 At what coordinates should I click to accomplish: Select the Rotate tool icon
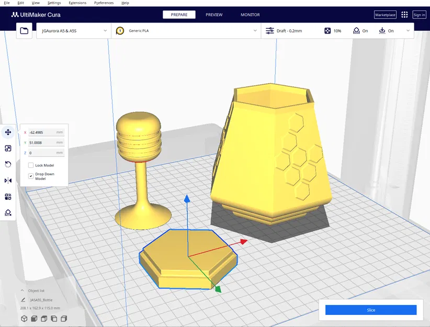pyautogui.click(x=8, y=164)
